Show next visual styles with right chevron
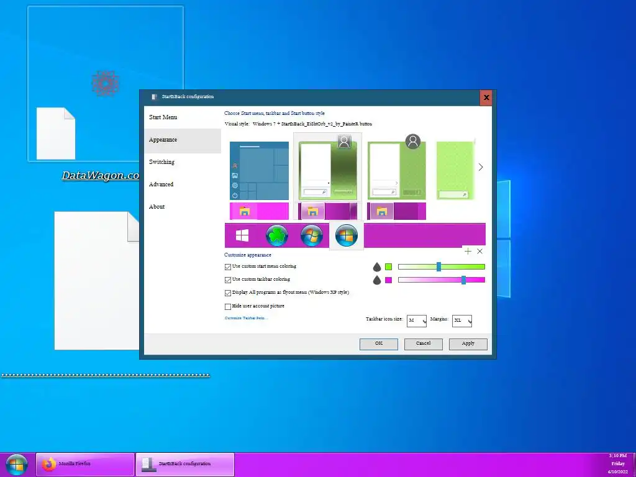The image size is (636, 477). [481, 167]
